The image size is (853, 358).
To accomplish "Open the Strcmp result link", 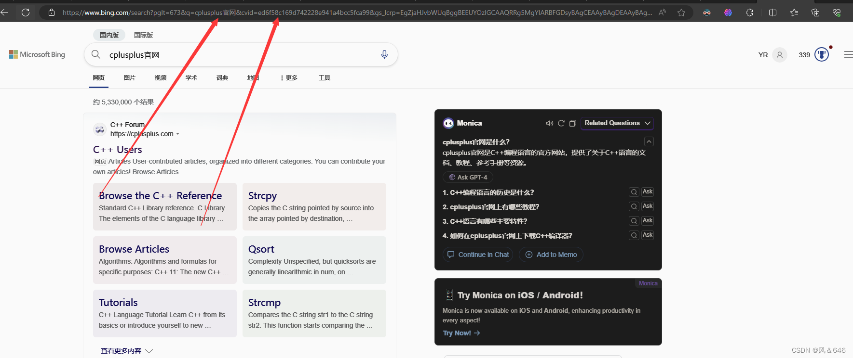I will click(x=264, y=303).
